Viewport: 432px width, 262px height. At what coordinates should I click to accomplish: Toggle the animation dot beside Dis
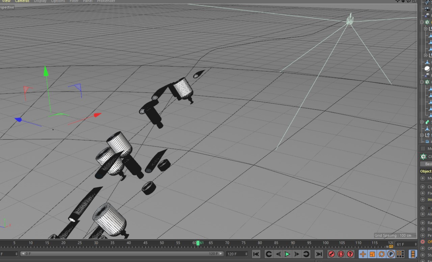[423, 229]
